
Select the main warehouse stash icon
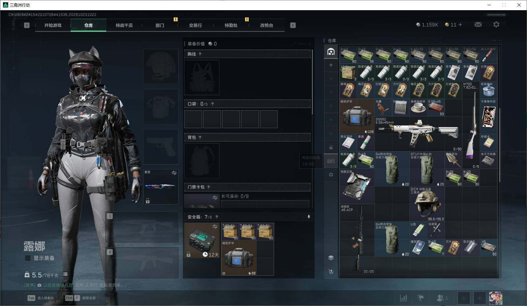[x=331, y=52]
